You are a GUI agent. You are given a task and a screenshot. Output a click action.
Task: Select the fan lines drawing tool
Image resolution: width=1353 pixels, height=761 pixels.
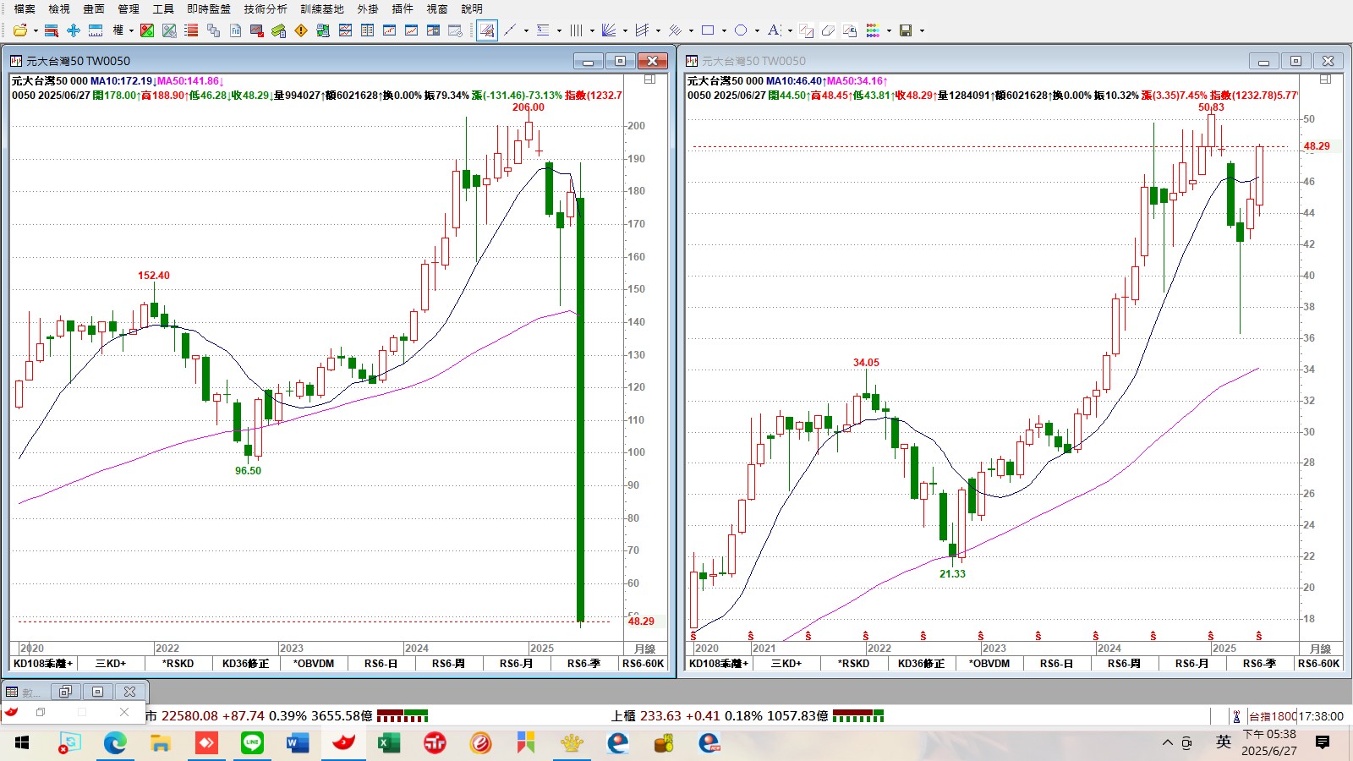click(x=609, y=30)
